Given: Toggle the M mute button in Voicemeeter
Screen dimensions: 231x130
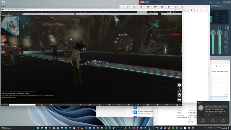Looking at the screenshot, I should point(226,52).
